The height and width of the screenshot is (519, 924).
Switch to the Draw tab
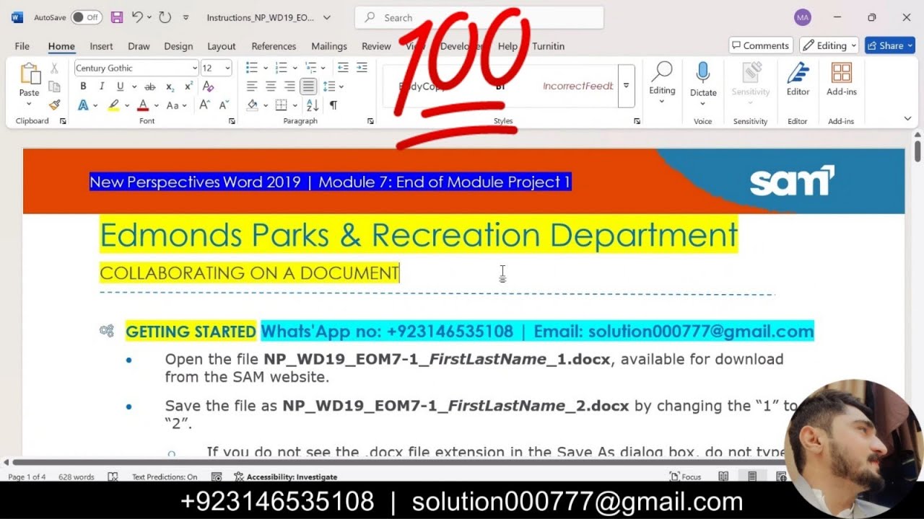(x=139, y=46)
